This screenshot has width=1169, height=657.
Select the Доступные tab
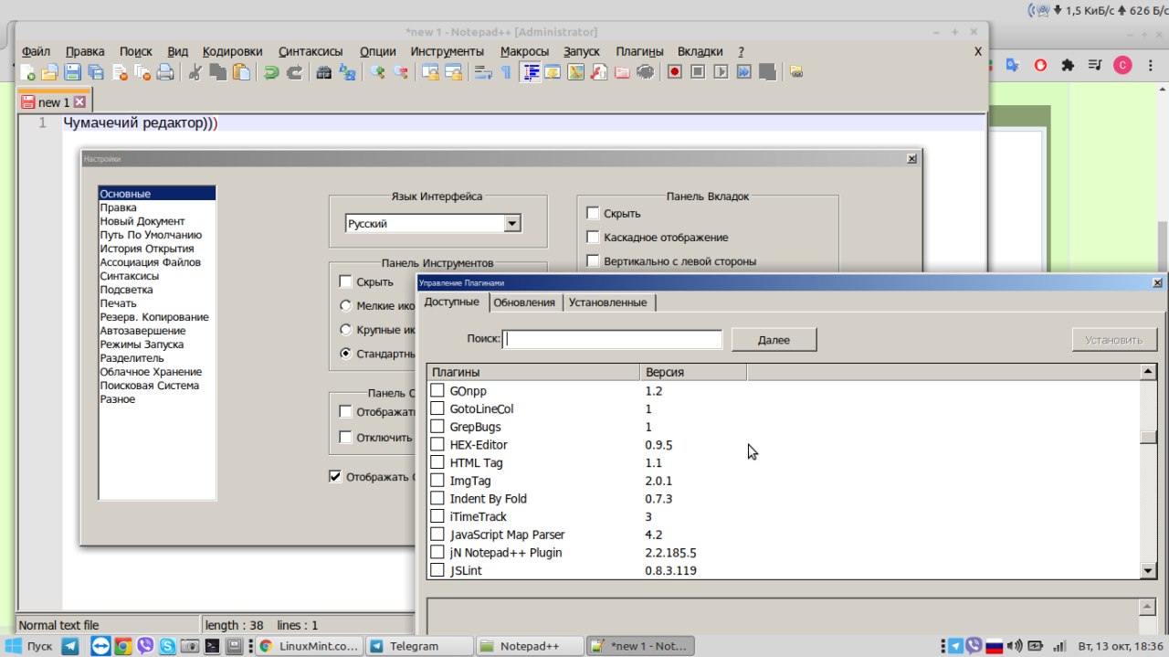451,302
